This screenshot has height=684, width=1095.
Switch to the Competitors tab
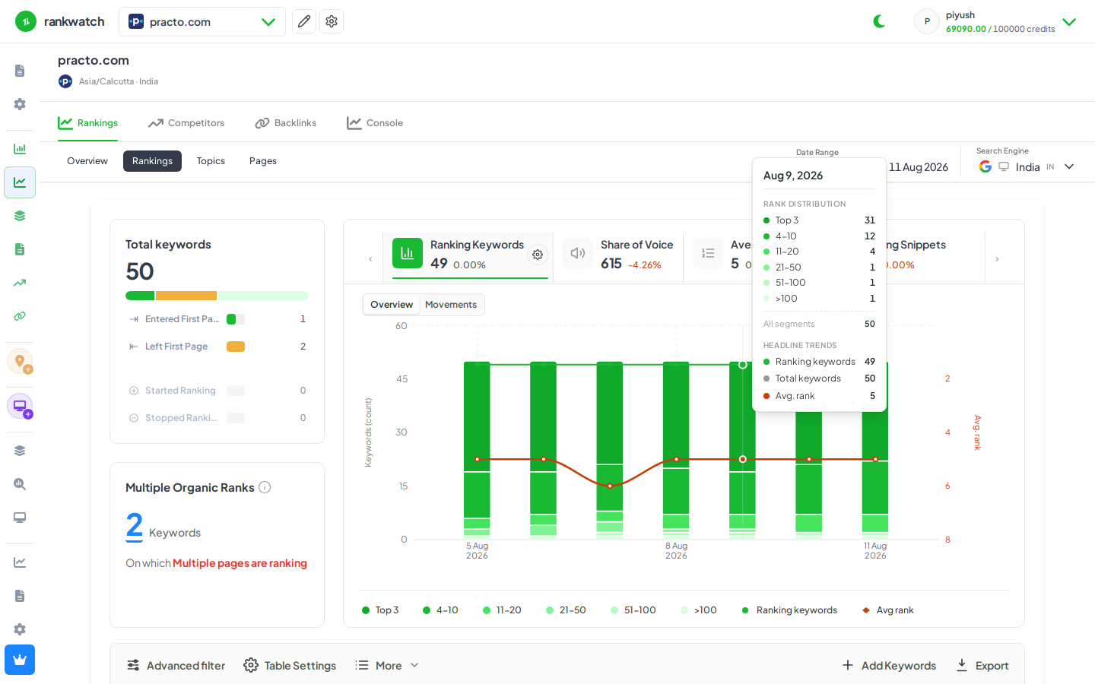(x=186, y=123)
